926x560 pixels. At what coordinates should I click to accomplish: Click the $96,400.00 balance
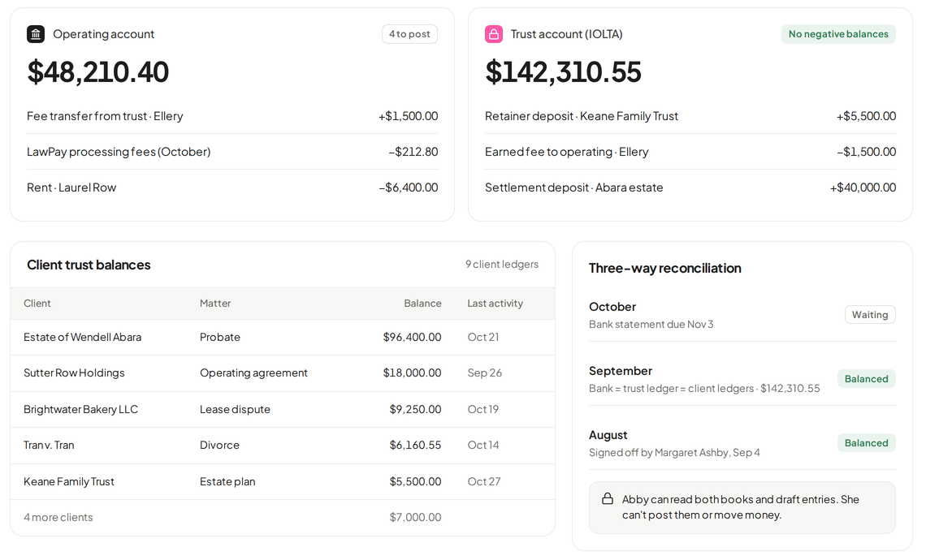point(412,338)
